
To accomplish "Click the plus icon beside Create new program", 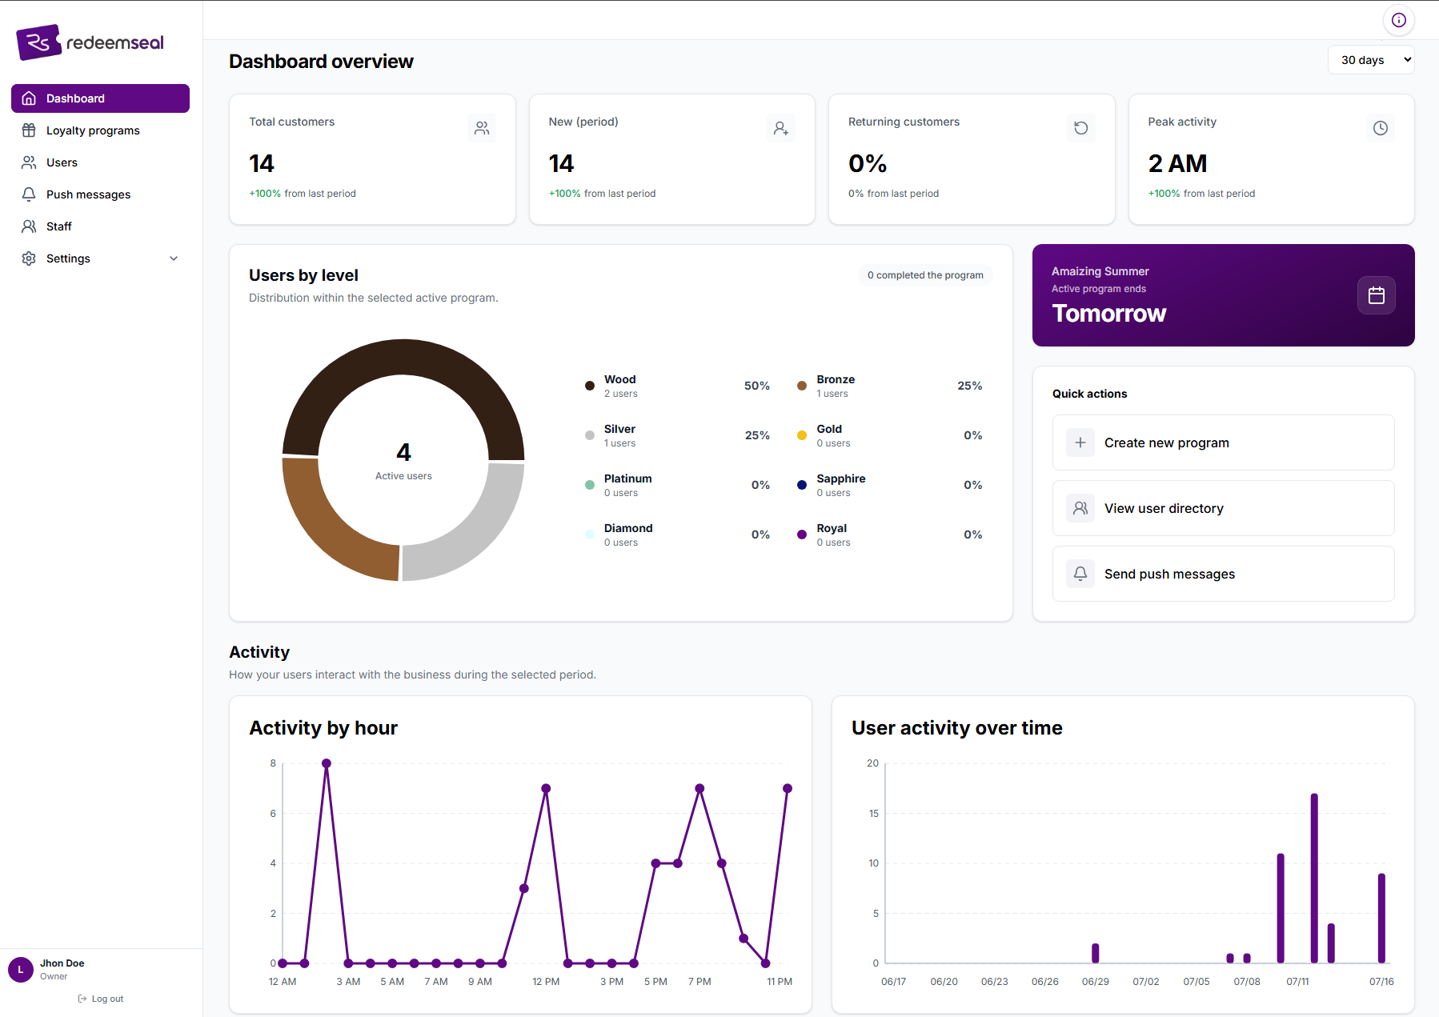I will [x=1080, y=442].
